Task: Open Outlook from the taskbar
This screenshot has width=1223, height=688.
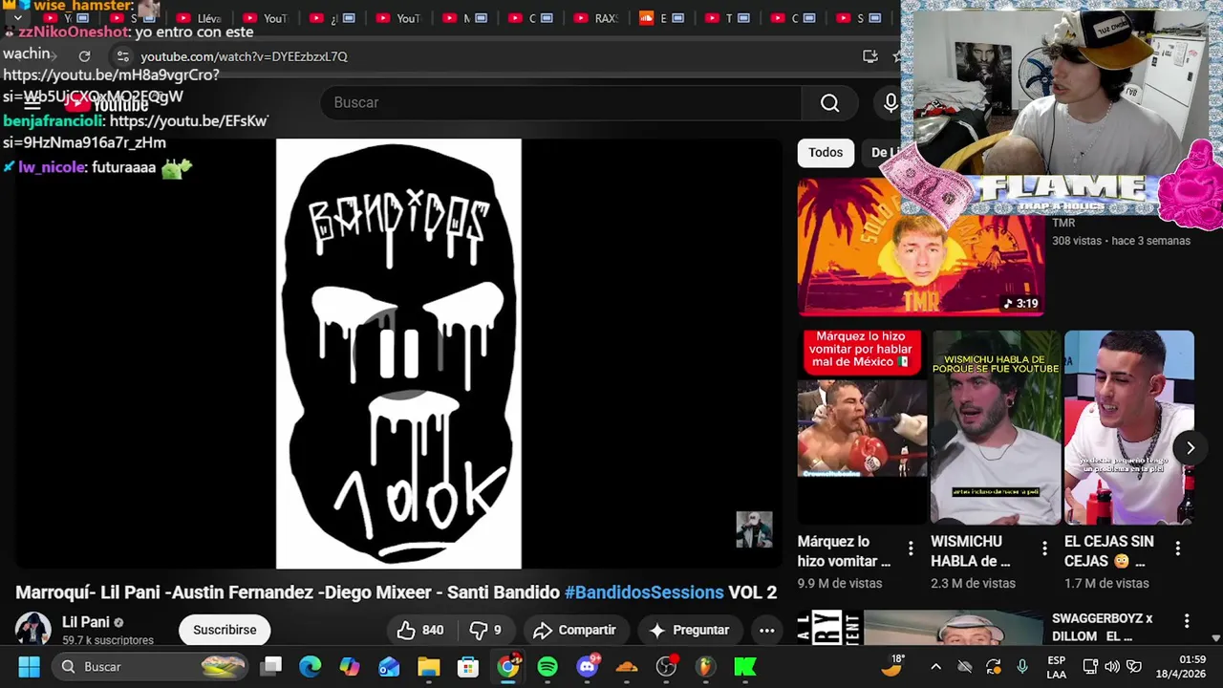Action: tap(389, 667)
